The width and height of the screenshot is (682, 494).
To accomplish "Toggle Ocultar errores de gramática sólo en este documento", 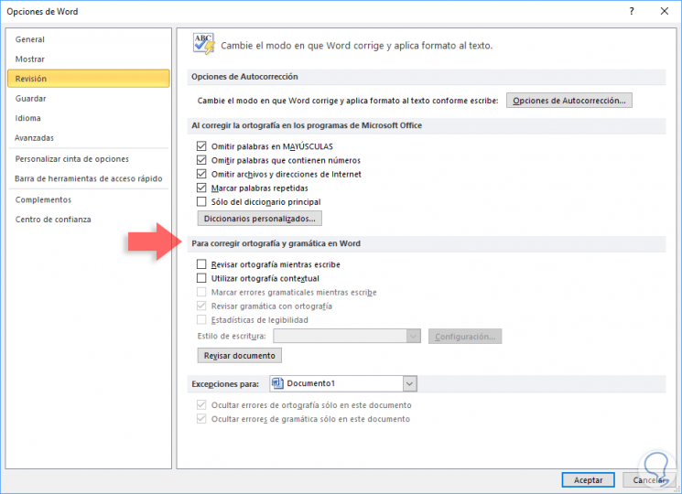I will click(201, 419).
